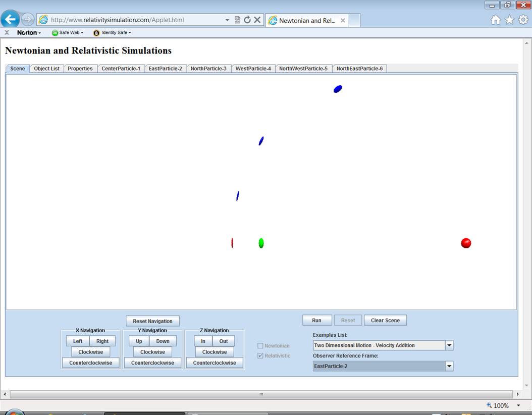Open the browser Tools gear icon

(x=523, y=20)
